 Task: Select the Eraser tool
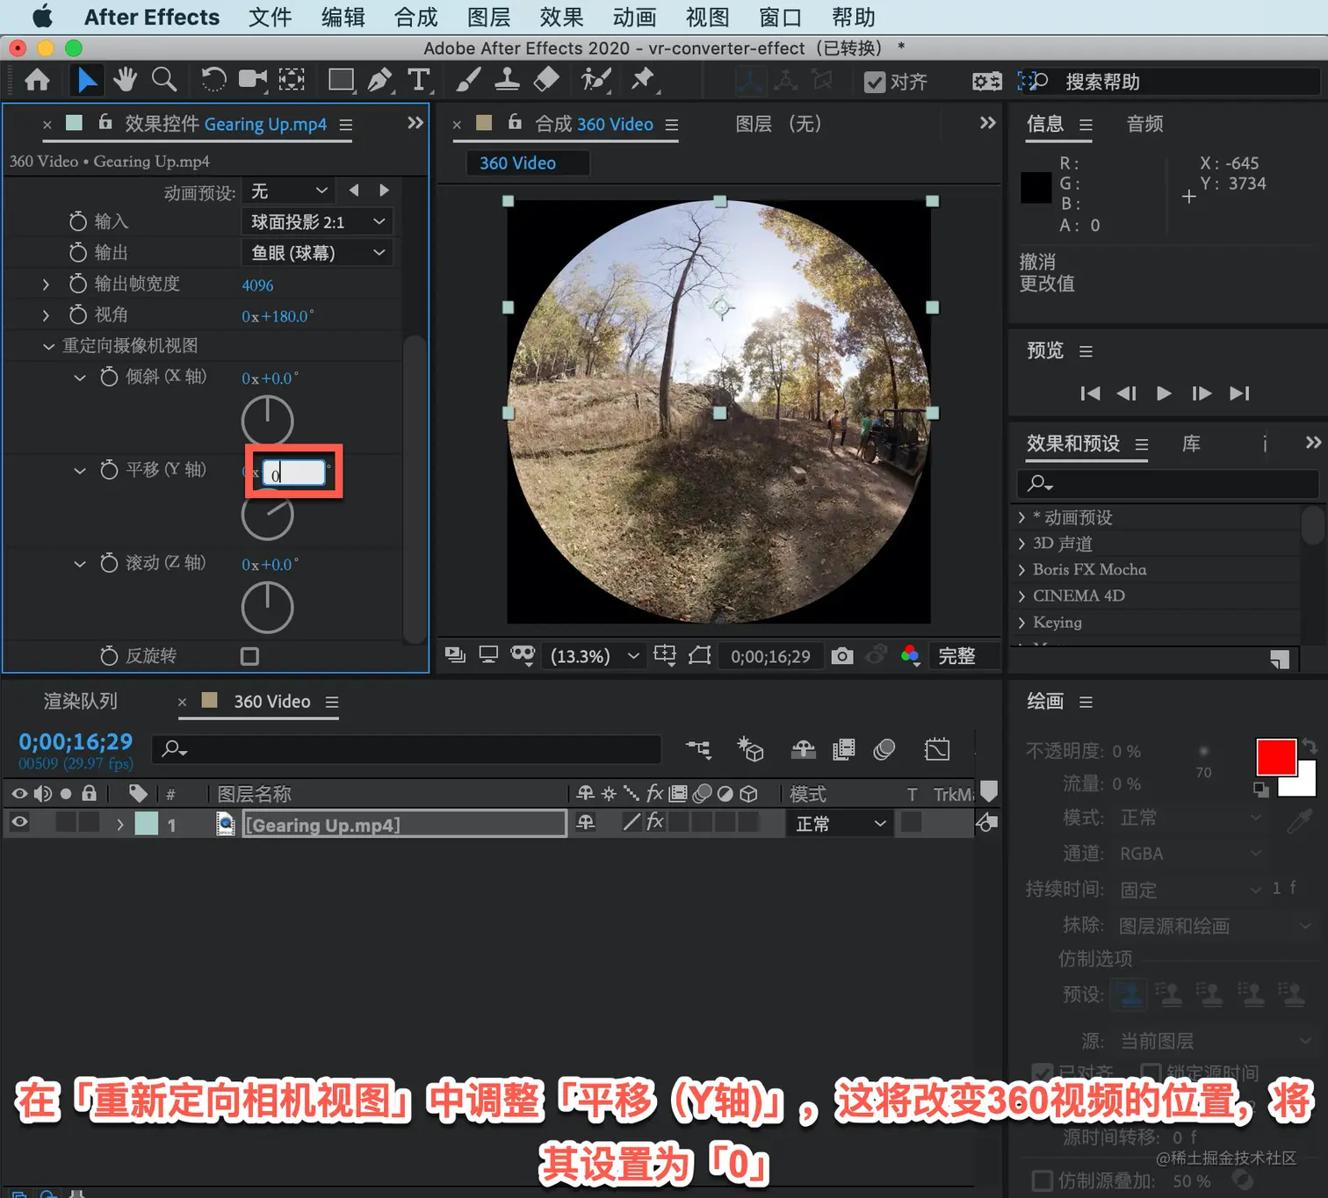click(546, 80)
